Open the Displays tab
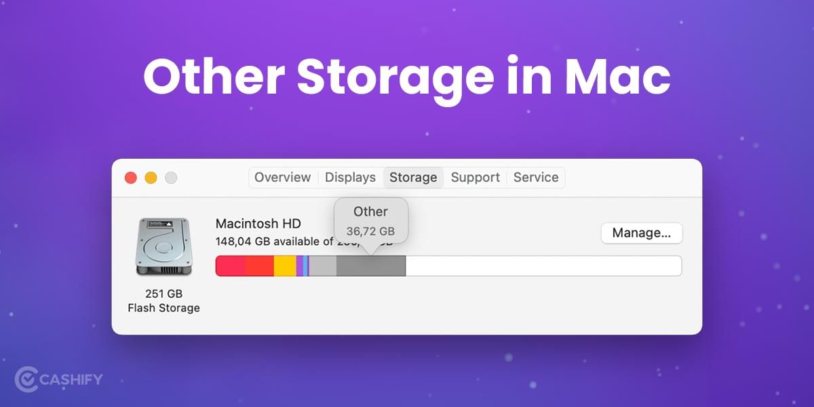The height and width of the screenshot is (407, 814). pyautogui.click(x=350, y=177)
